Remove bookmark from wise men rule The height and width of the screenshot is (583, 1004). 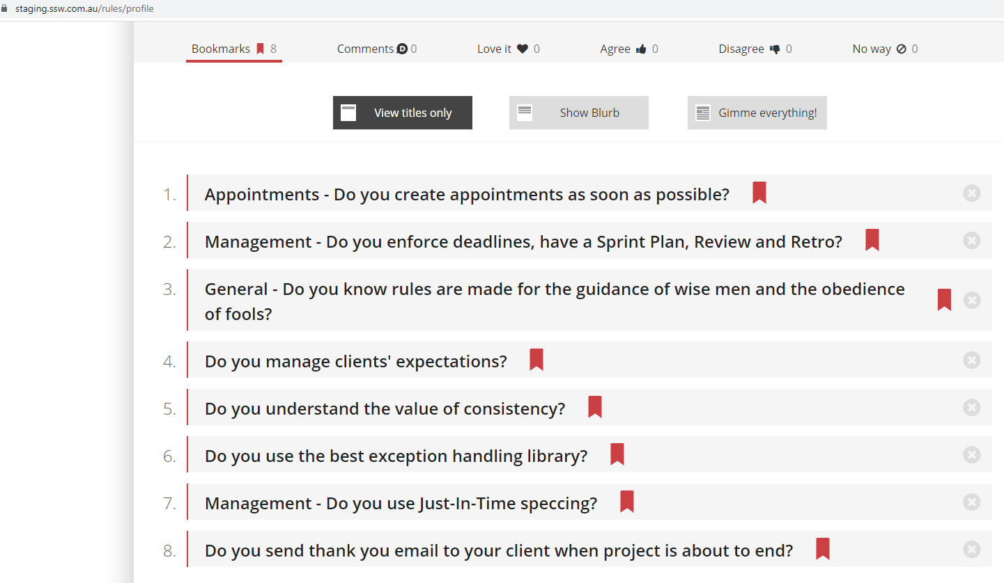tap(945, 300)
